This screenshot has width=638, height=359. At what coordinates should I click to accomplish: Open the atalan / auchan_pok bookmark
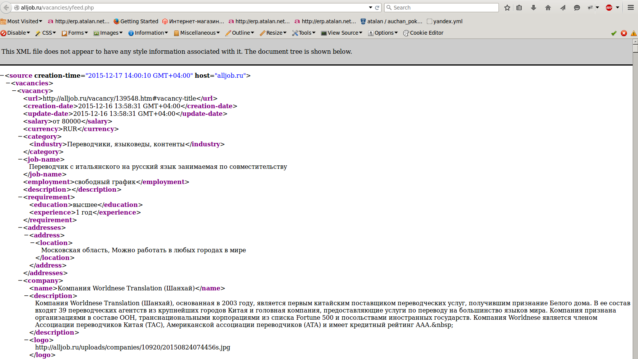point(391,21)
